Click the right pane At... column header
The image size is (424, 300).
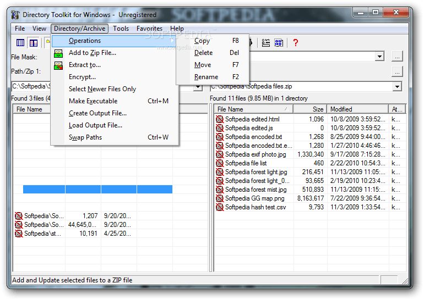[x=397, y=109]
